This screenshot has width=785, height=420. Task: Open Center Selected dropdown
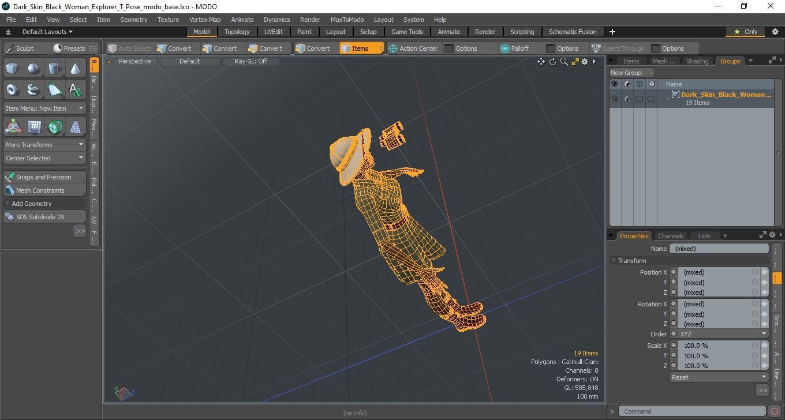point(44,158)
